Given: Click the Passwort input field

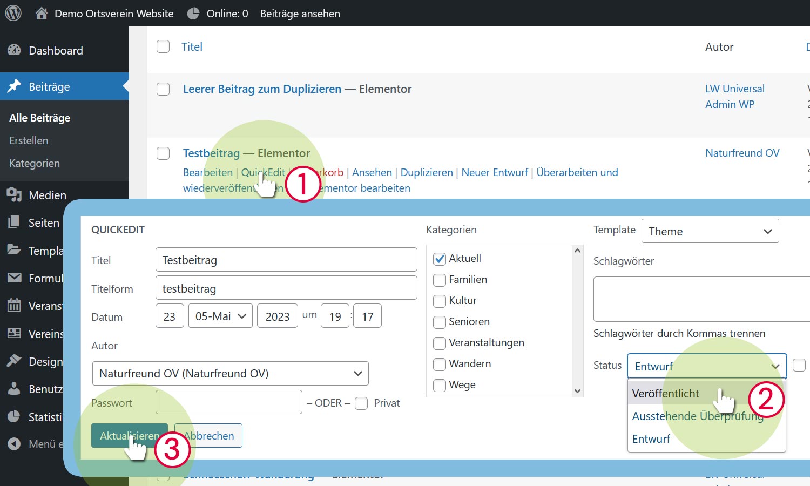Looking at the screenshot, I should coord(229,402).
